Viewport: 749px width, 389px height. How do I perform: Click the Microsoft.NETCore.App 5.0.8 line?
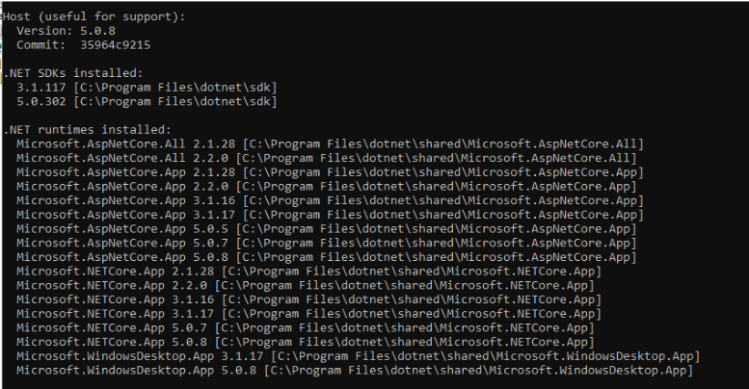(x=306, y=342)
